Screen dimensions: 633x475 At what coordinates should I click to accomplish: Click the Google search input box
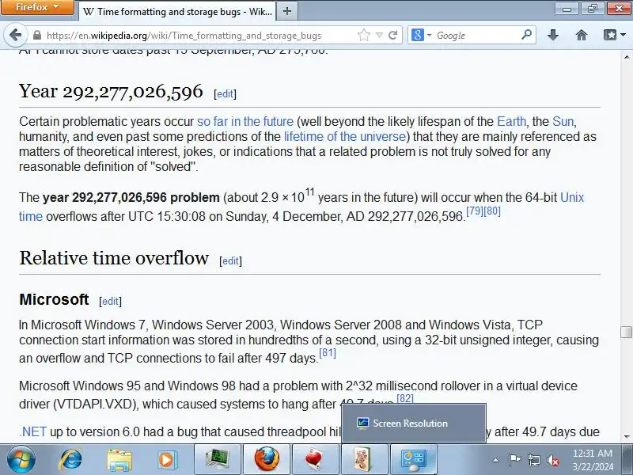[x=477, y=36]
